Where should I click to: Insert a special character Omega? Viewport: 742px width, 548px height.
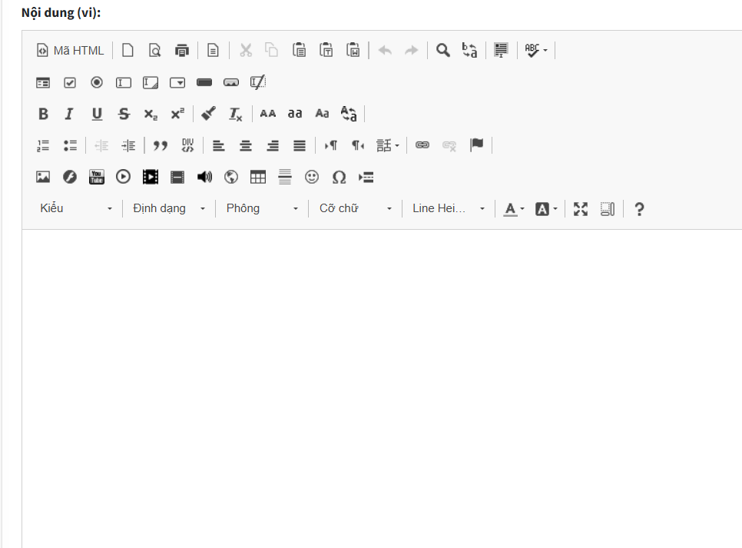(339, 177)
